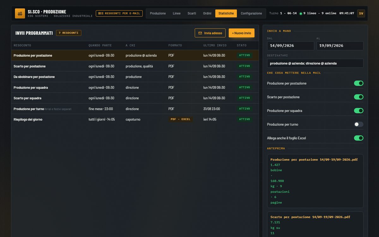The width and height of the screenshot is (379, 237).
Task: Click the Invia adesso button
Action: point(210,33)
